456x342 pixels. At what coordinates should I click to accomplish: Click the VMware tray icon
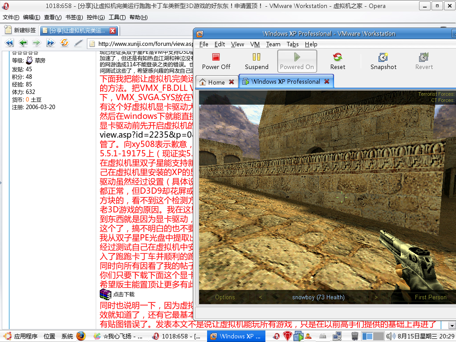299,336
